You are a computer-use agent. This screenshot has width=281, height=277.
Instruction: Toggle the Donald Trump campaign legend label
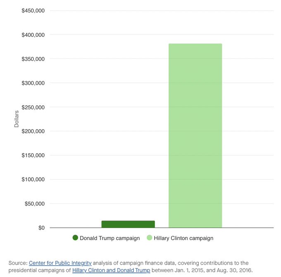click(x=110, y=238)
